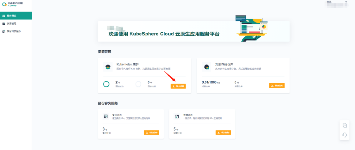This screenshot has height=150, width=355.
Task: Click the 备份容灾服务 section heading
Action: coord(108,103)
